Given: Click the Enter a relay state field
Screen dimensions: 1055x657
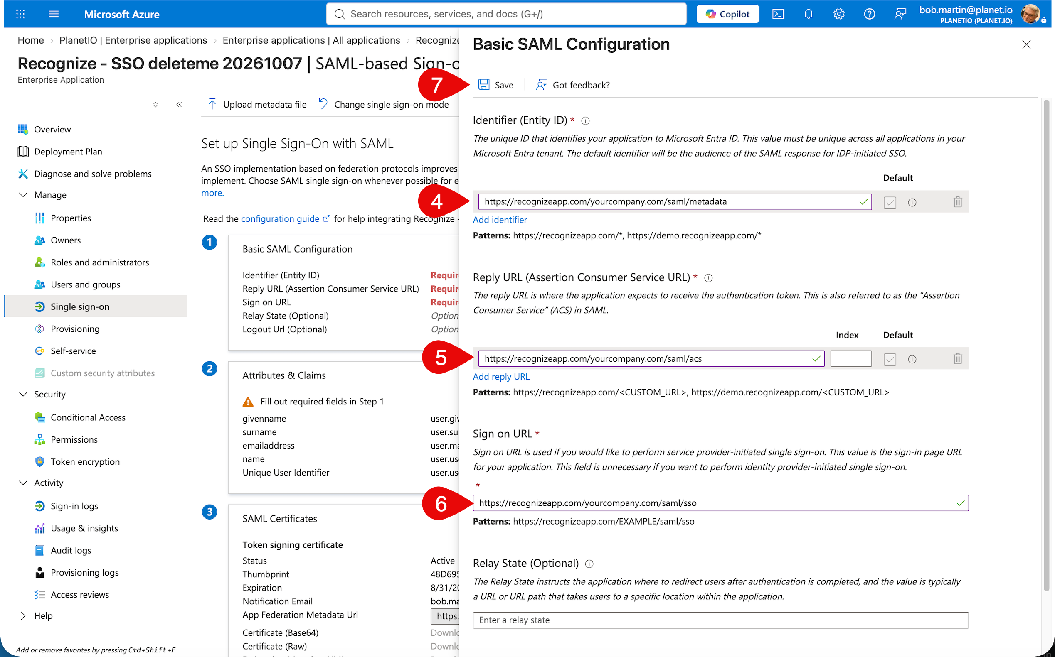Looking at the screenshot, I should pos(720,620).
